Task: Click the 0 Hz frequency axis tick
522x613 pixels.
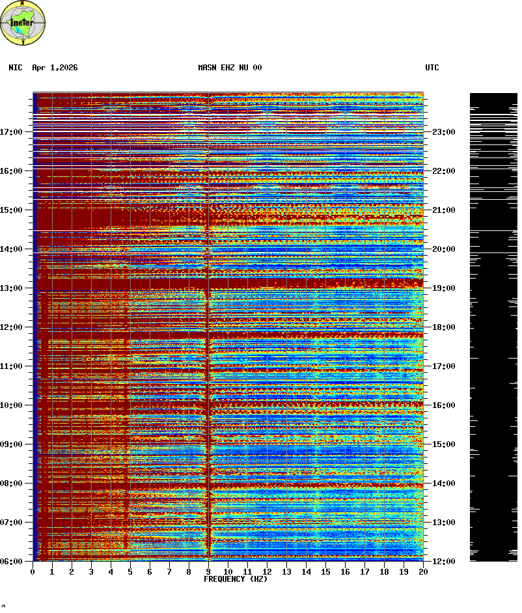Action: (x=33, y=571)
